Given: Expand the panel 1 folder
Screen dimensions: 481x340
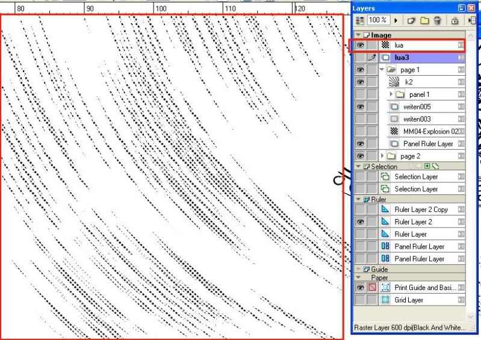Looking at the screenshot, I should click(x=391, y=94).
